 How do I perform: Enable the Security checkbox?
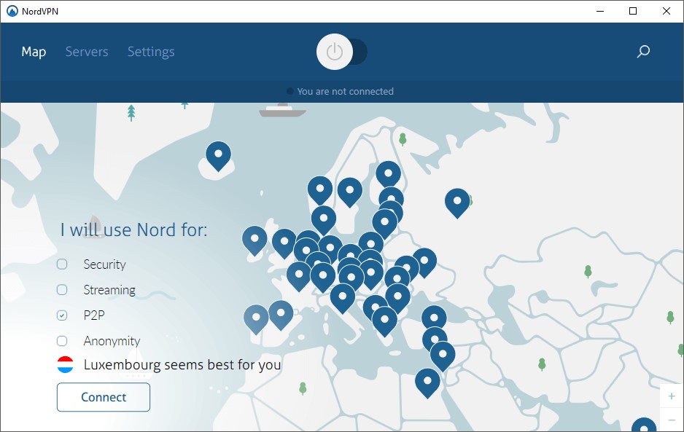(62, 264)
